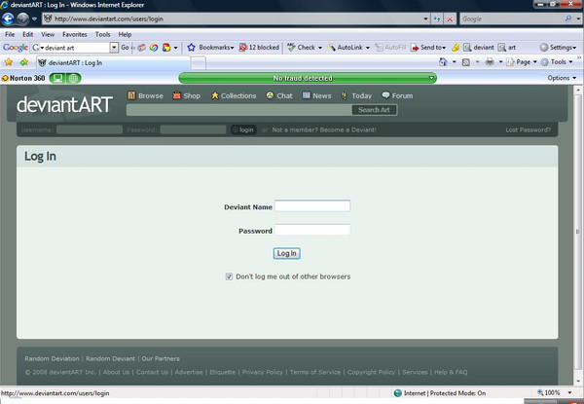Open Favorites Center star icon
The width and height of the screenshot is (584, 404).
pyautogui.click(x=9, y=62)
